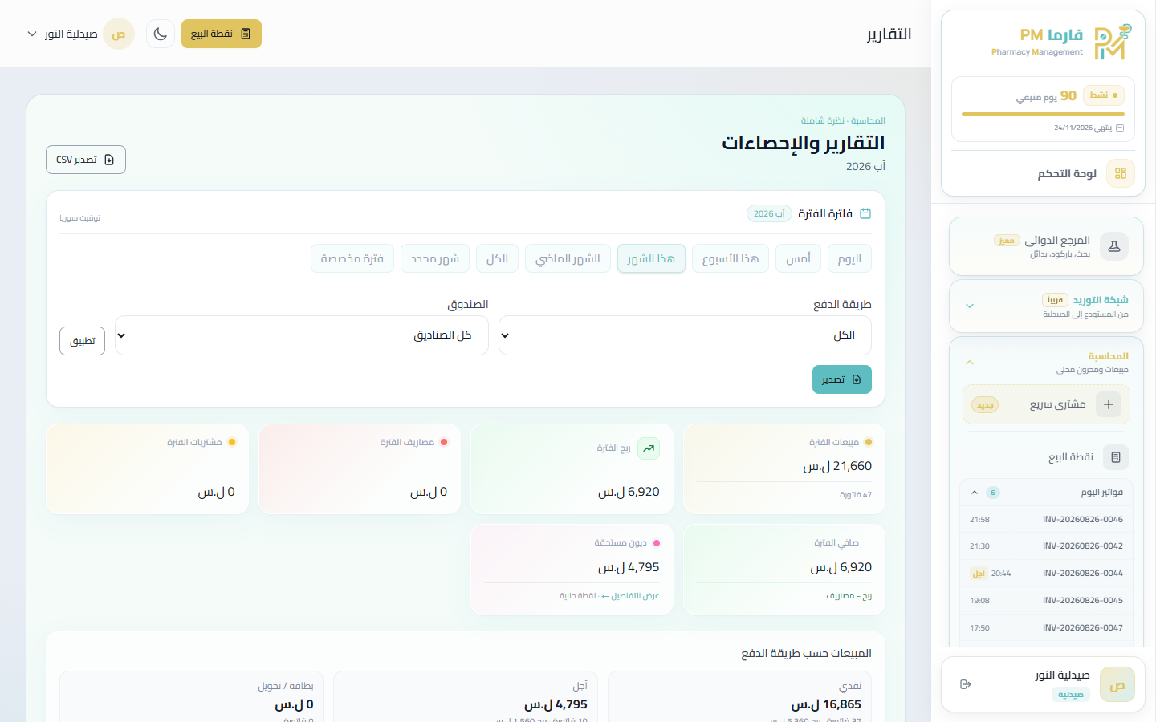1156x722 pixels.
Task: Select فترة مخصصة period filter
Action: (352, 258)
